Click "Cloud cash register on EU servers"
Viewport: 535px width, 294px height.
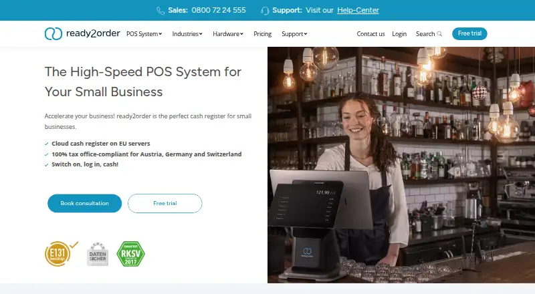click(101, 144)
